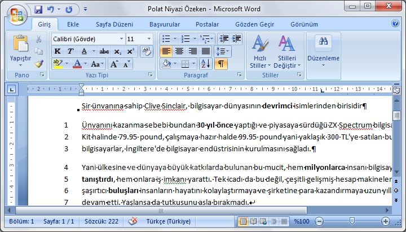
Task: Redo the last action
Action: pos(69,10)
